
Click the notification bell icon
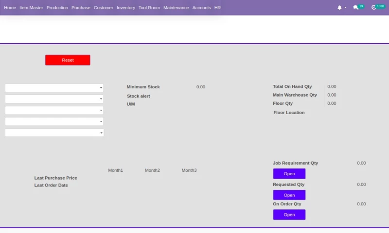[x=339, y=8]
